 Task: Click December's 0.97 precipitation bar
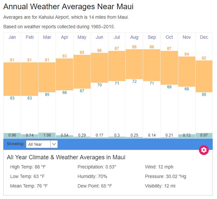click(204, 135)
